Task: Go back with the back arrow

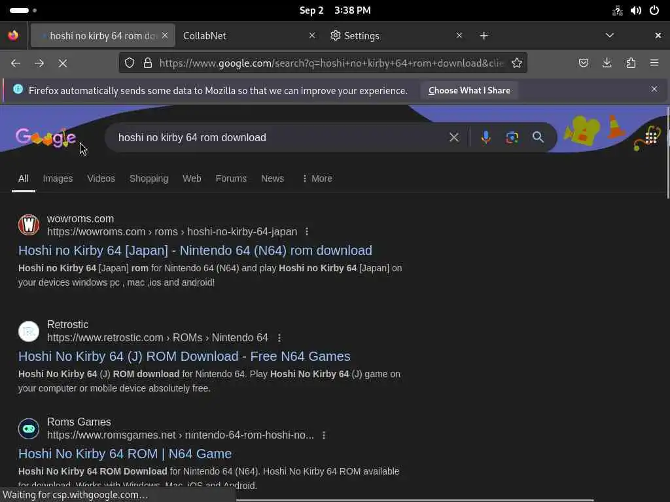Action: (16, 63)
